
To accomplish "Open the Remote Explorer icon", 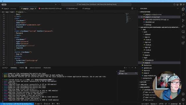I will point(183,32).
